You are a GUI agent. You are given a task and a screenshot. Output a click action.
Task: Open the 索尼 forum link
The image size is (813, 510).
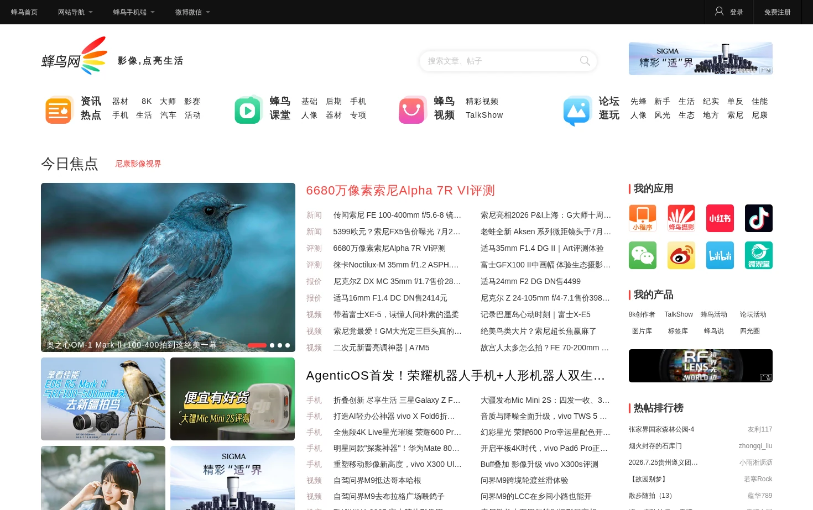click(735, 115)
